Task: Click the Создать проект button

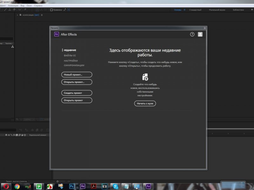Action: (x=77, y=93)
